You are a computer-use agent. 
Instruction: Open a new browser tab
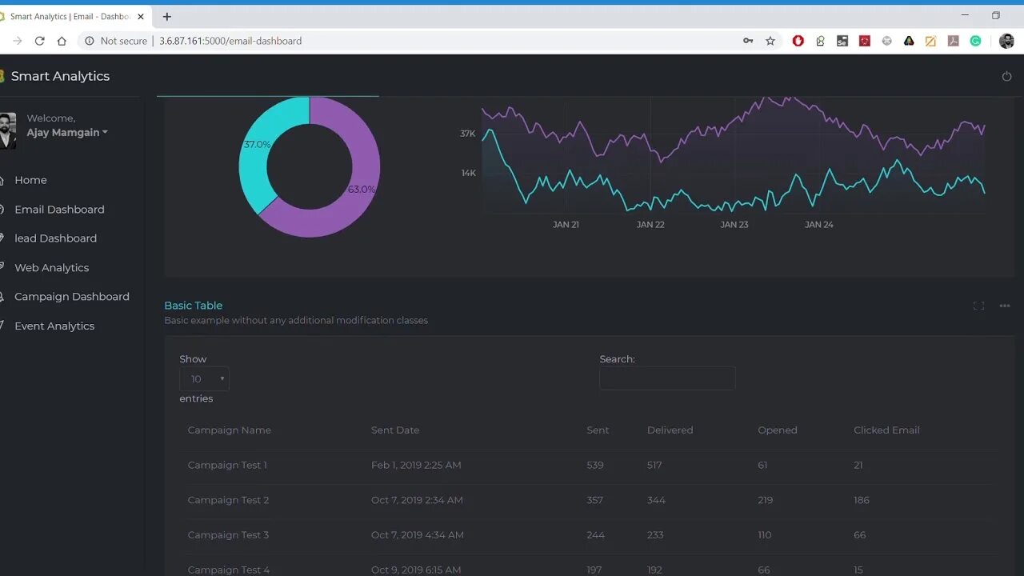[166, 16]
